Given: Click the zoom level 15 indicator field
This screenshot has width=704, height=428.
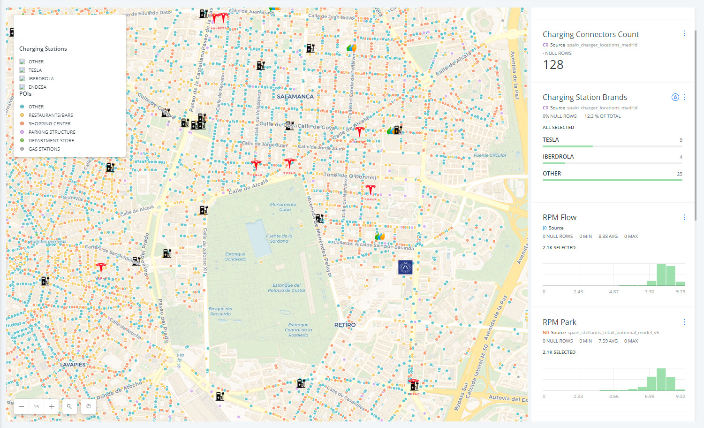Looking at the screenshot, I should [x=36, y=406].
